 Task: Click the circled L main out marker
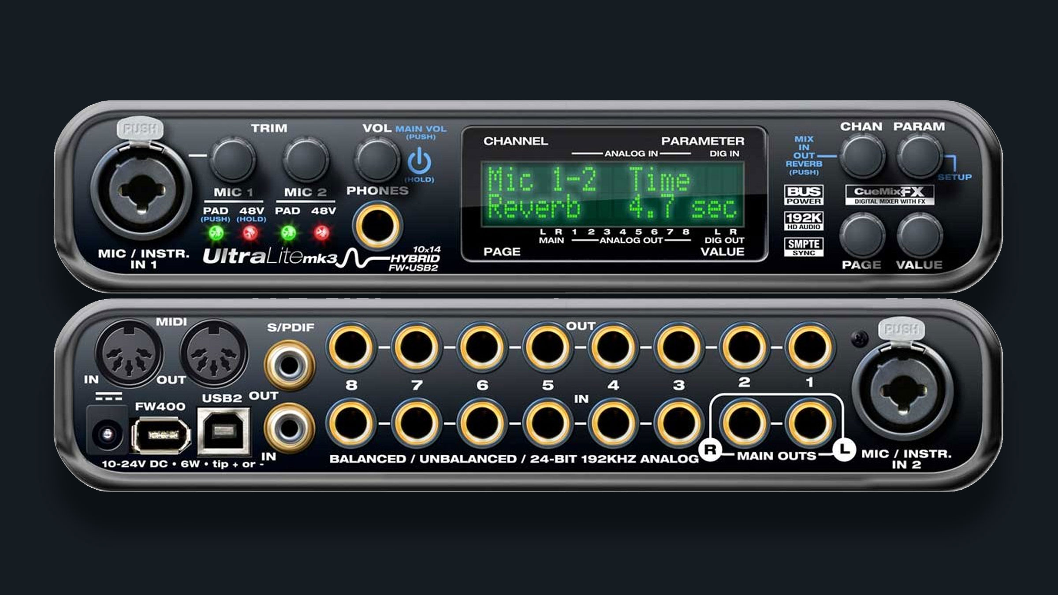[844, 450]
